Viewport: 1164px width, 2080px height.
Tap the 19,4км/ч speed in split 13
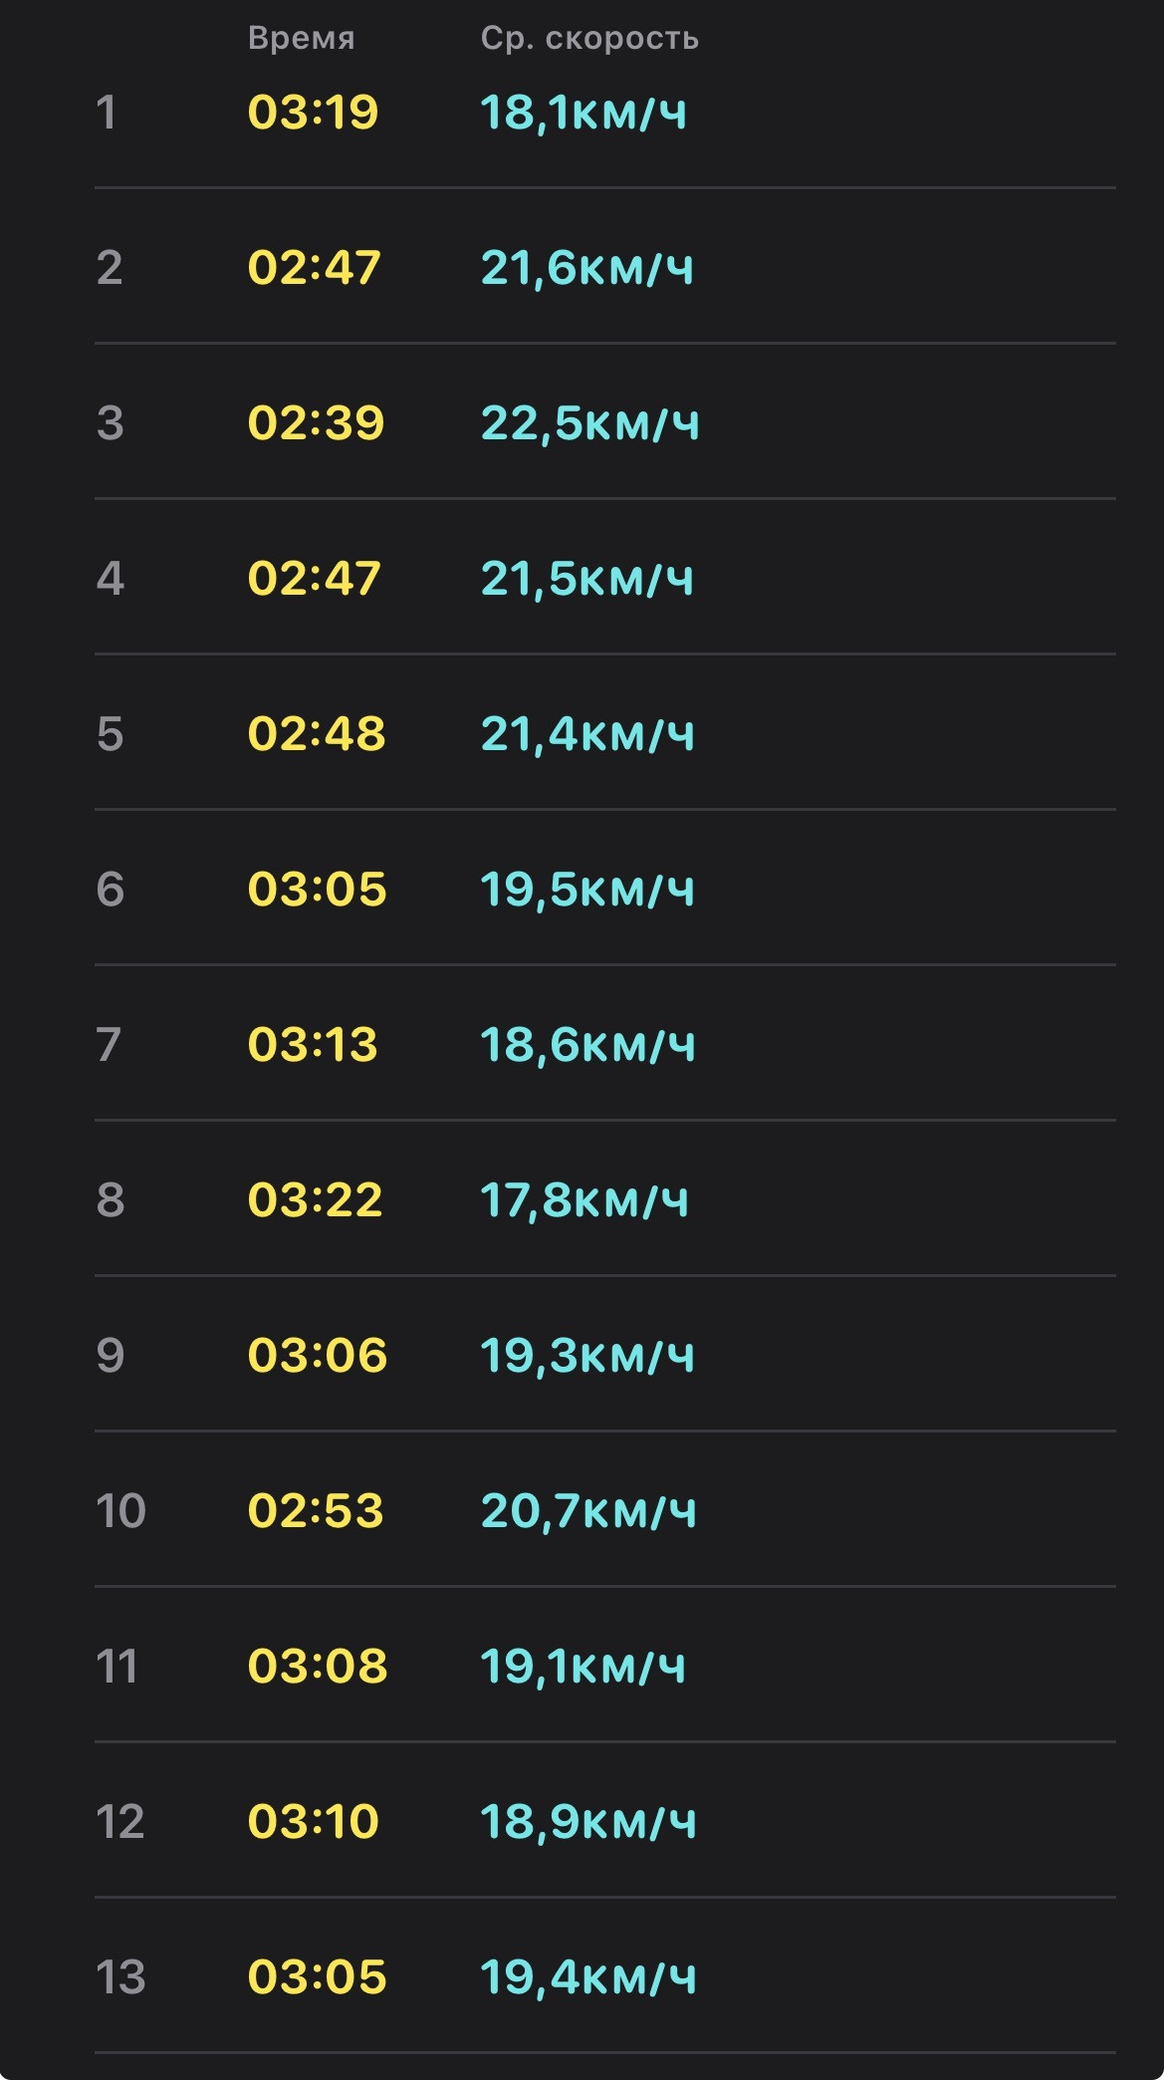point(588,1977)
